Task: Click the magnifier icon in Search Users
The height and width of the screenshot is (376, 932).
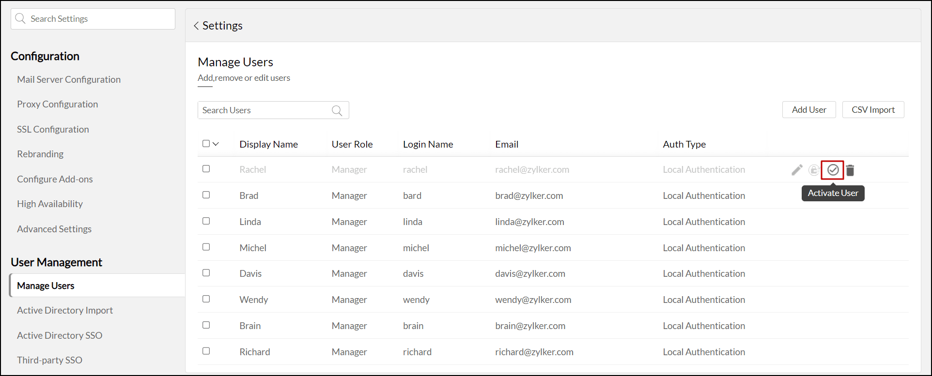Action: tap(337, 111)
